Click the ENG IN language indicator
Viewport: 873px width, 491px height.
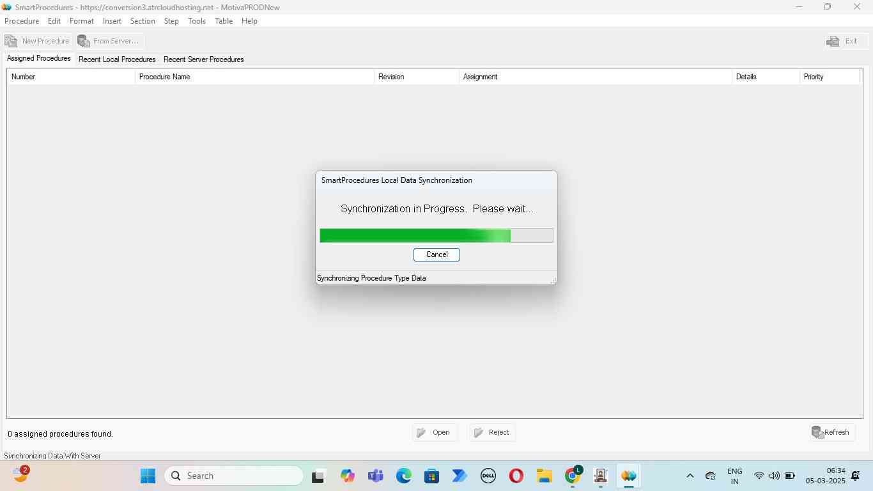[x=735, y=476]
